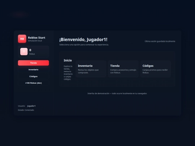The height and width of the screenshot is (146, 195).
Task: Click the Simulación local subtitle
Action: 35,41
